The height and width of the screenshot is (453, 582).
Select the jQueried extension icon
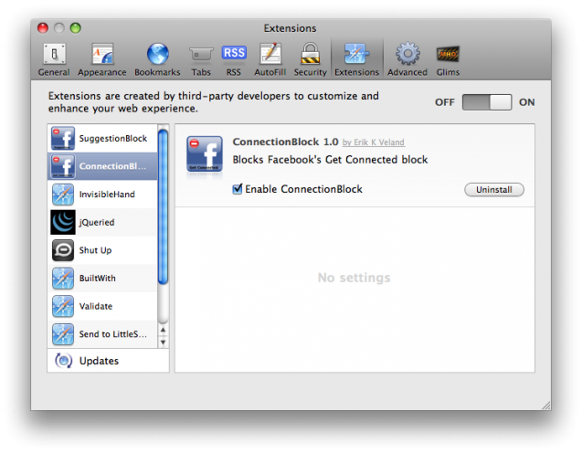[63, 222]
